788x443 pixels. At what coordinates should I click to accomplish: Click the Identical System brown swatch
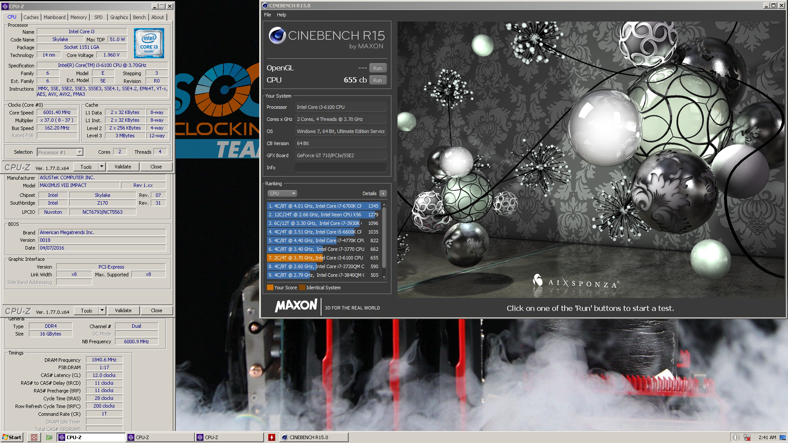click(x=302, y=288)
